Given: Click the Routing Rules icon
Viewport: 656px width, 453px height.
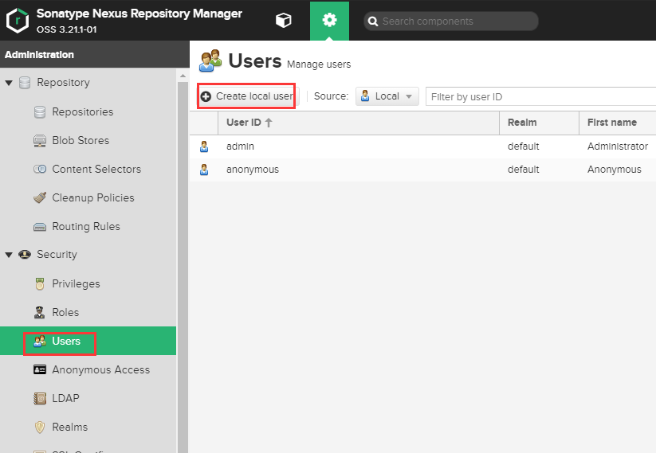Looking at the screenshot, I should point(40,227).
